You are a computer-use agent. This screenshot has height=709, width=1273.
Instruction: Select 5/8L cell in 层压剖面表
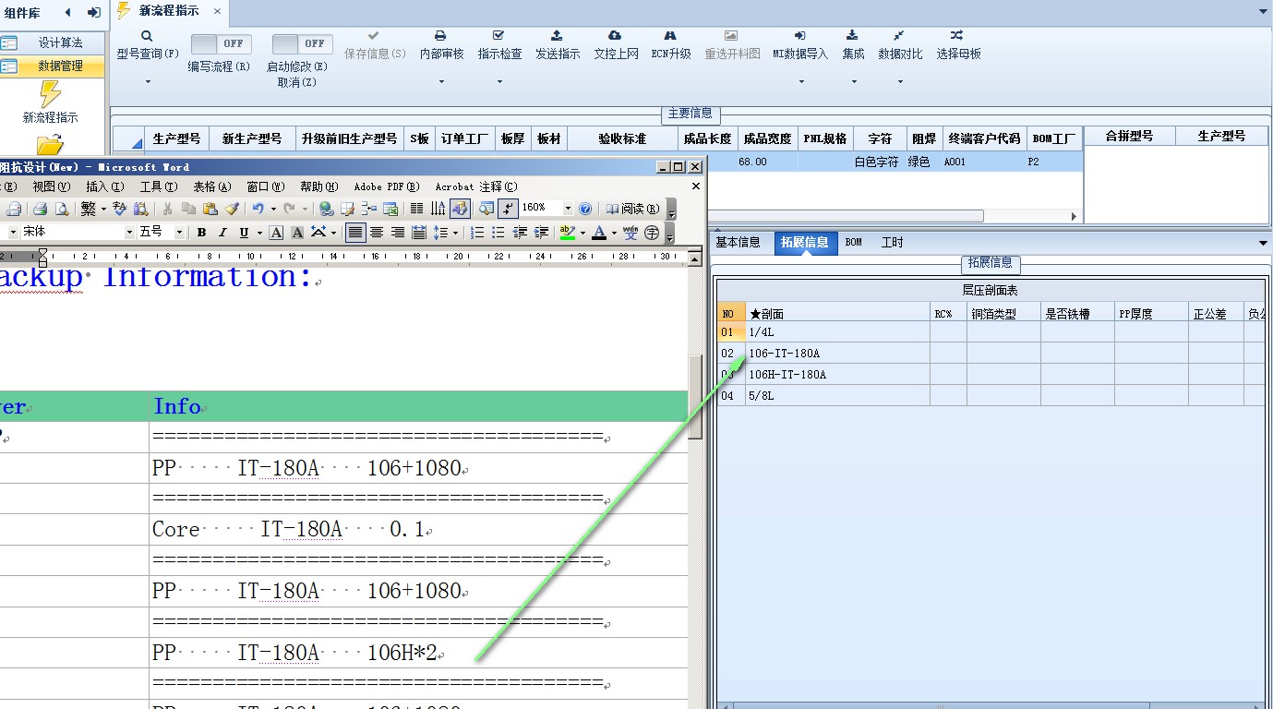click(836, 396)
